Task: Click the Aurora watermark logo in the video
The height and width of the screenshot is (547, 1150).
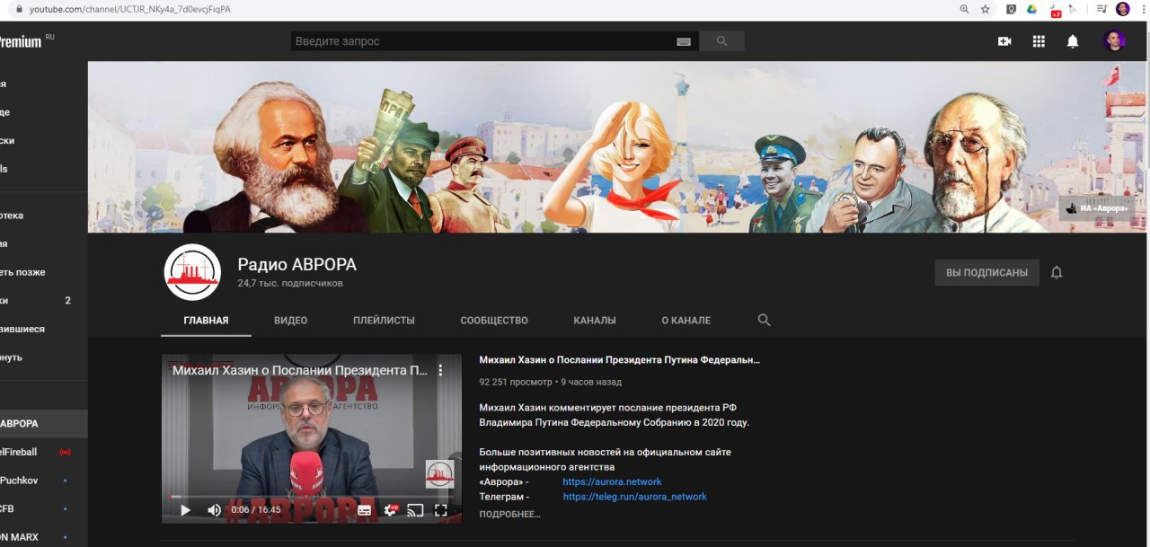Action: (439, 474)
